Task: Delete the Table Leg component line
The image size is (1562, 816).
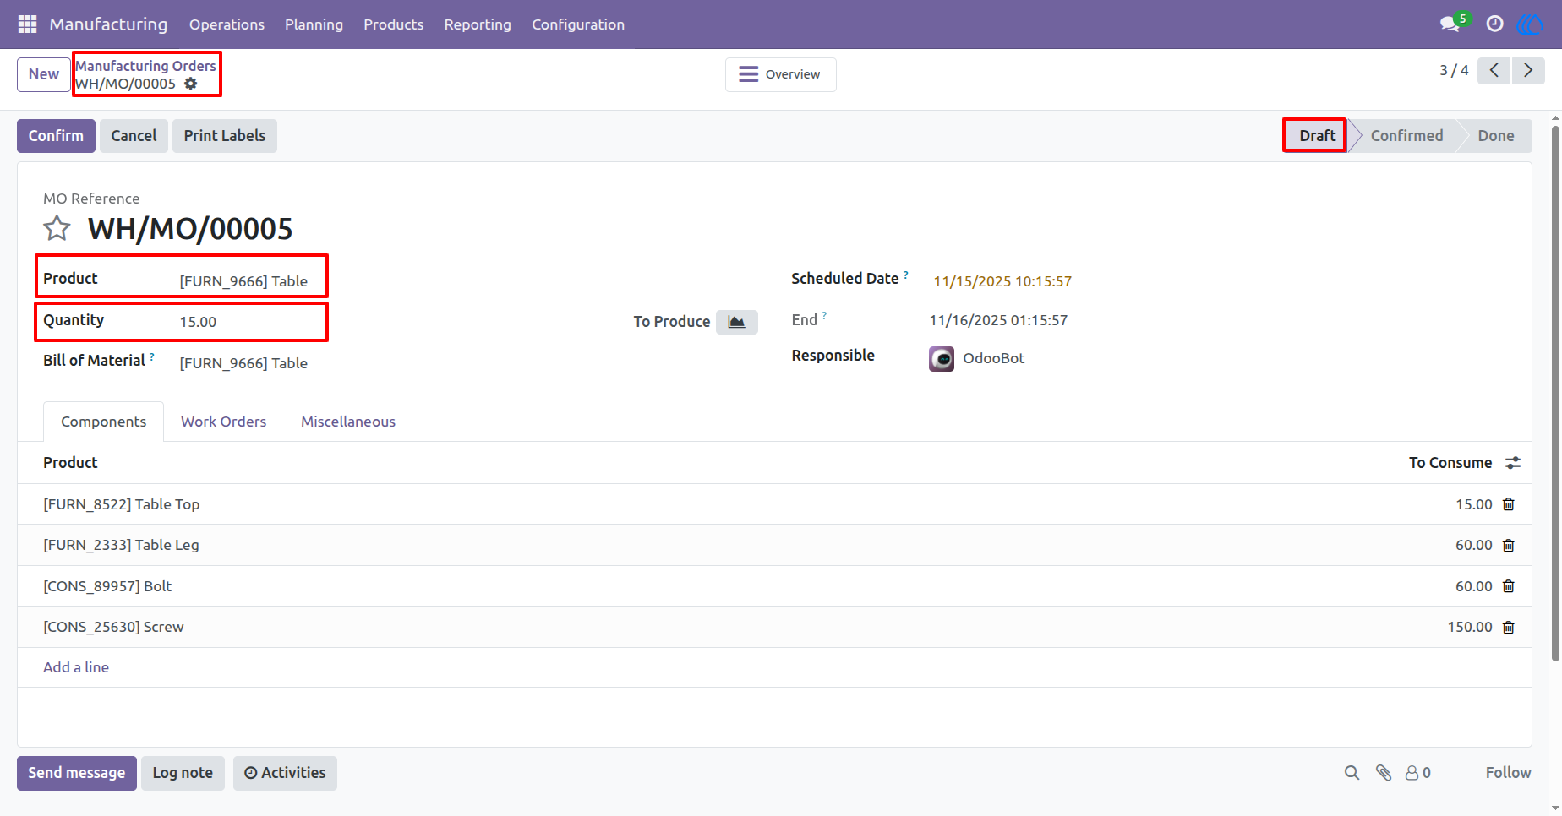Action: (x=1509, y=546)
